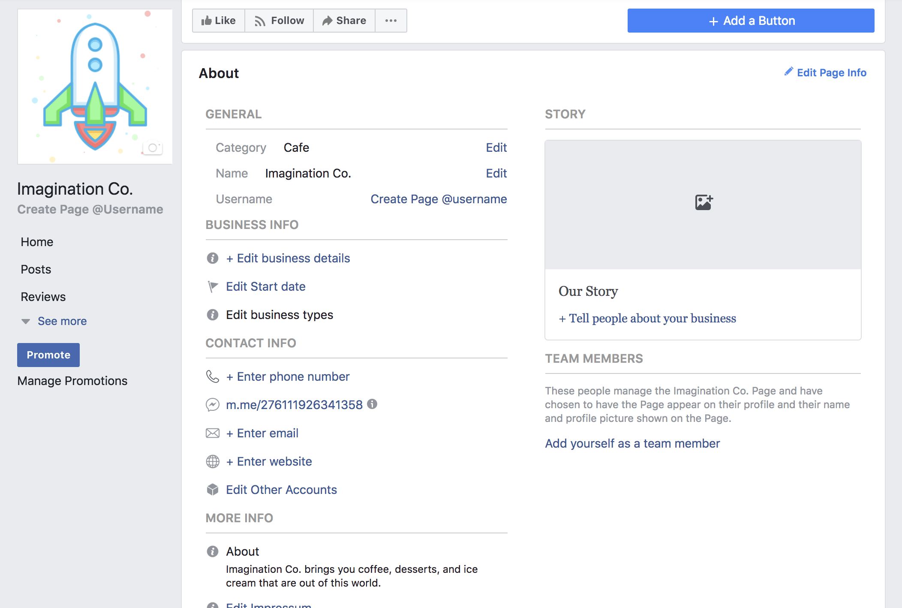Click the More options (...) icon
The image size is (902, 608).
pyautogui.click(x=391, y=20)
